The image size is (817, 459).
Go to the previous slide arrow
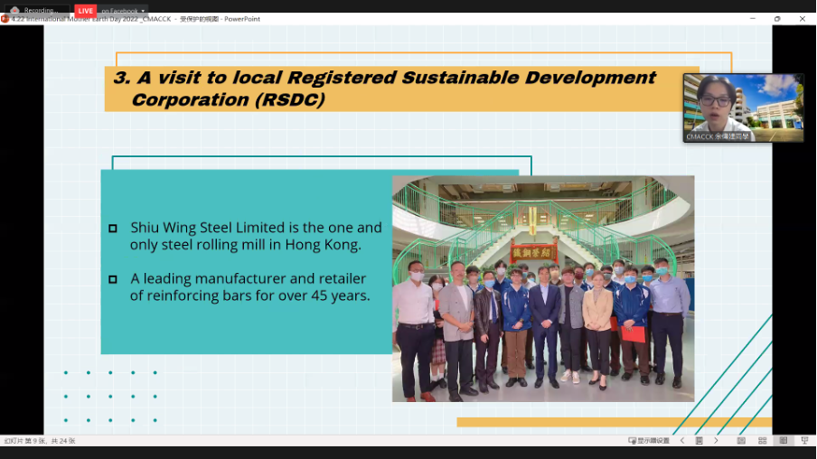pyautogui.click(x=682, y=441)
